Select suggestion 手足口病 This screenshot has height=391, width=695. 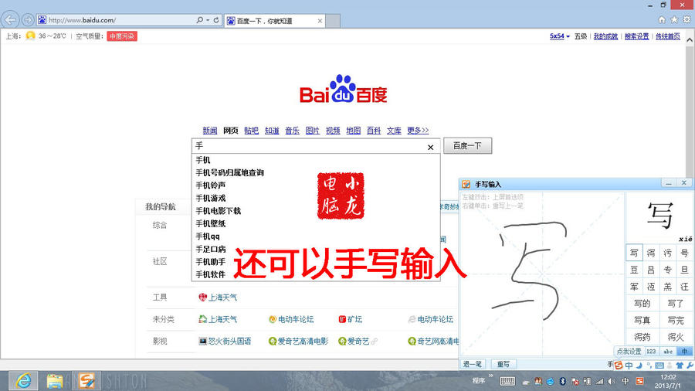tap(211, 249)
